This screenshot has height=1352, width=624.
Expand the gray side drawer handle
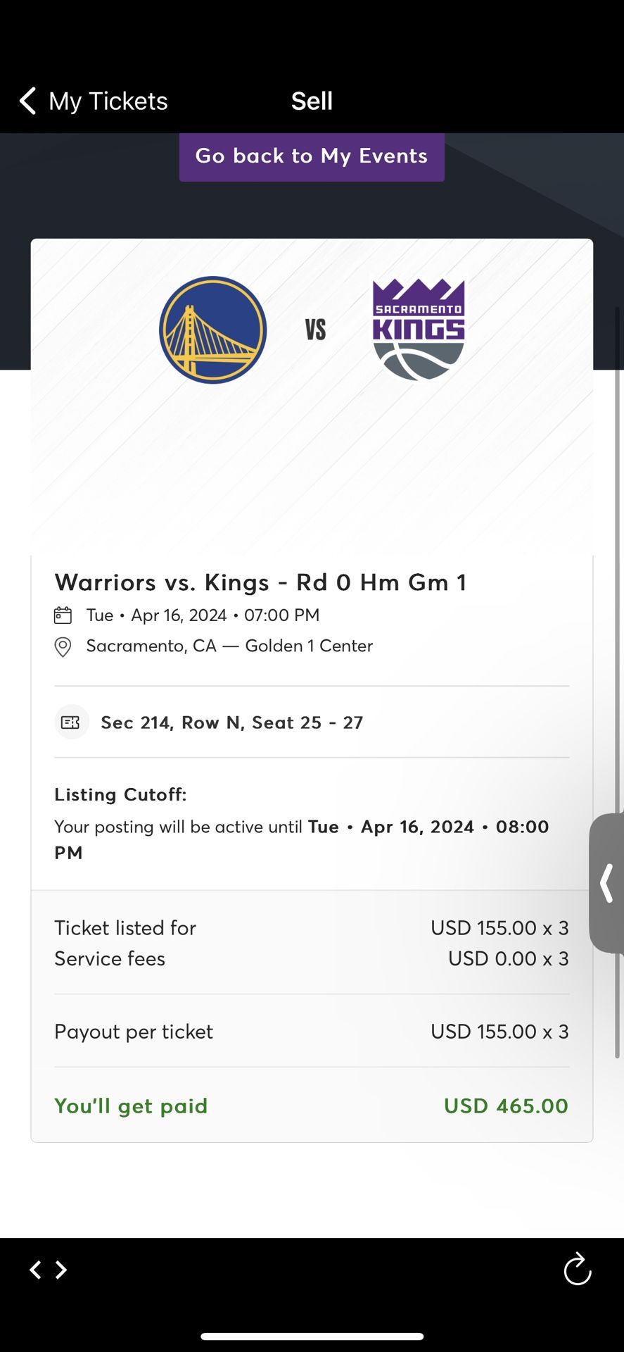pos(606,883)
